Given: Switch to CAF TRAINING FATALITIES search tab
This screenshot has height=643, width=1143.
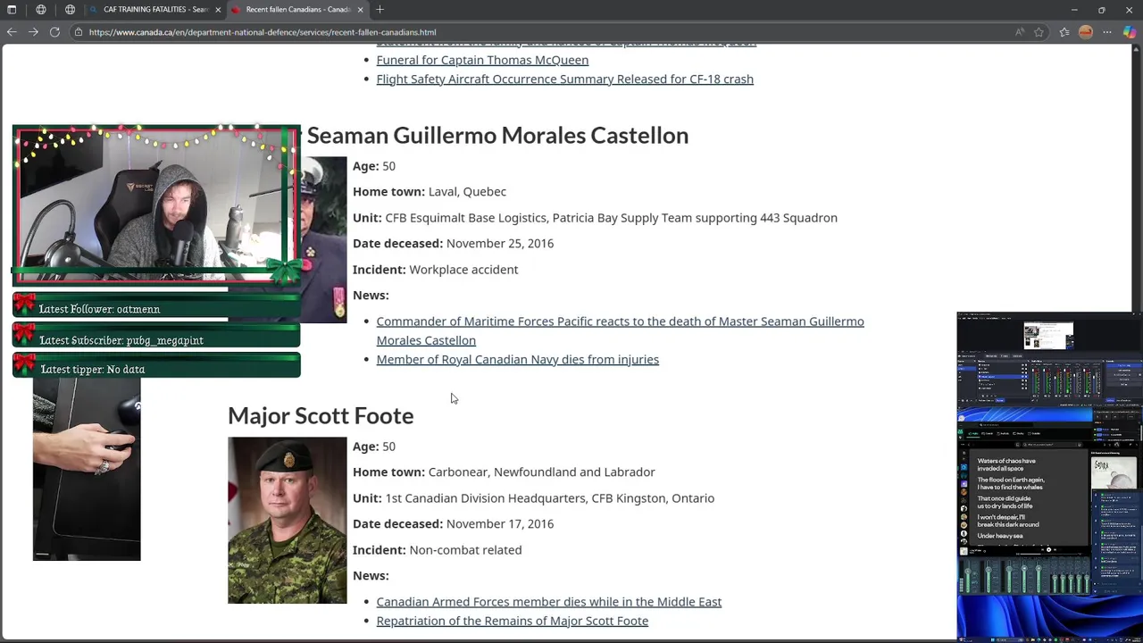Looking at the screenshot, I should (x=155, y=9).
